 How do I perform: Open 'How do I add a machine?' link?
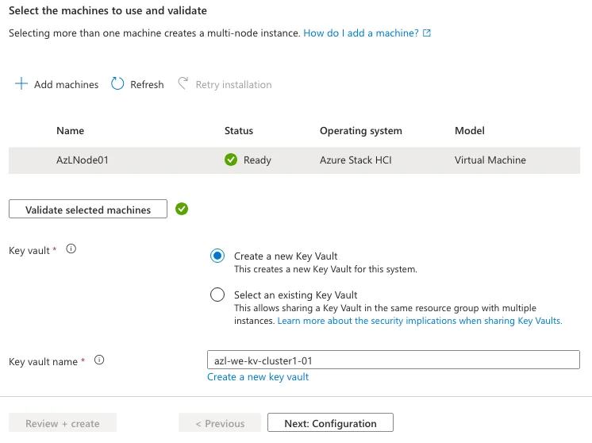360,33
